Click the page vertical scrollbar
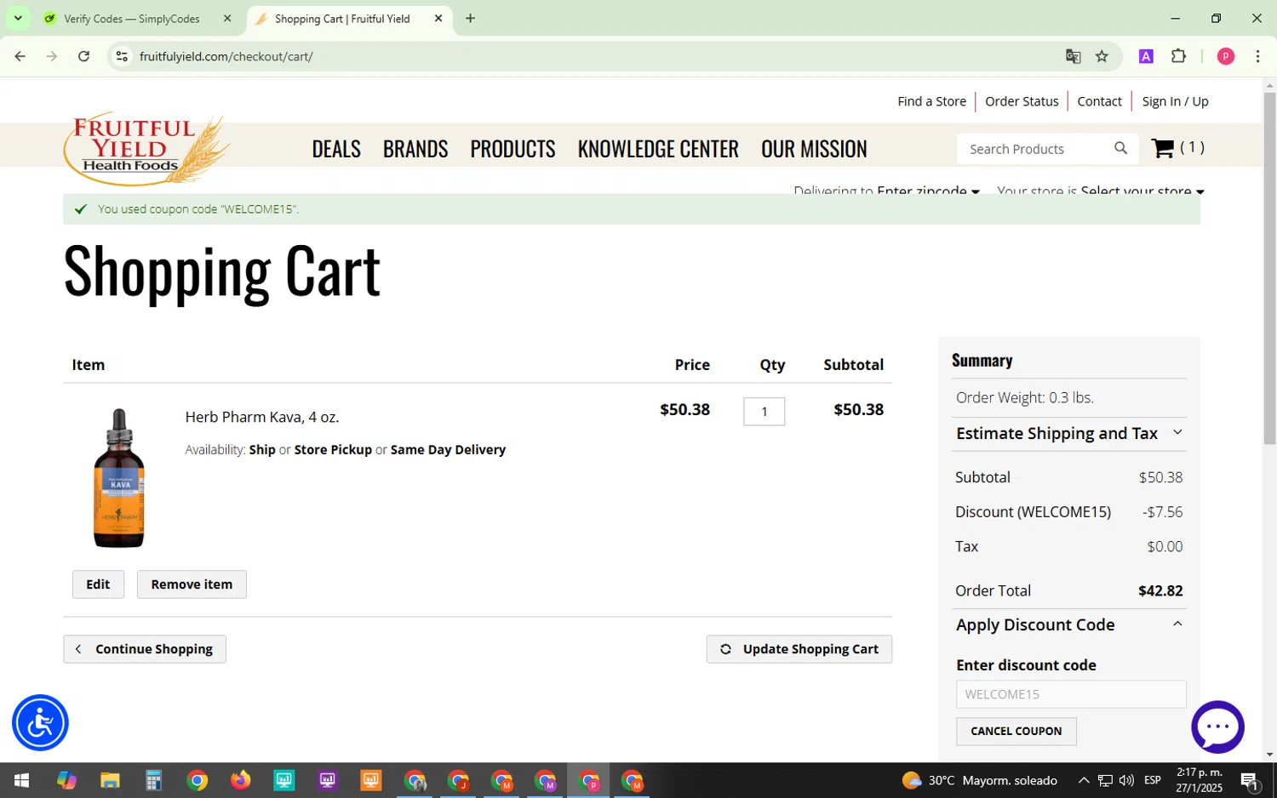Image resolution: width=1277 pixels, height=798 pixels. (1269, 268)
